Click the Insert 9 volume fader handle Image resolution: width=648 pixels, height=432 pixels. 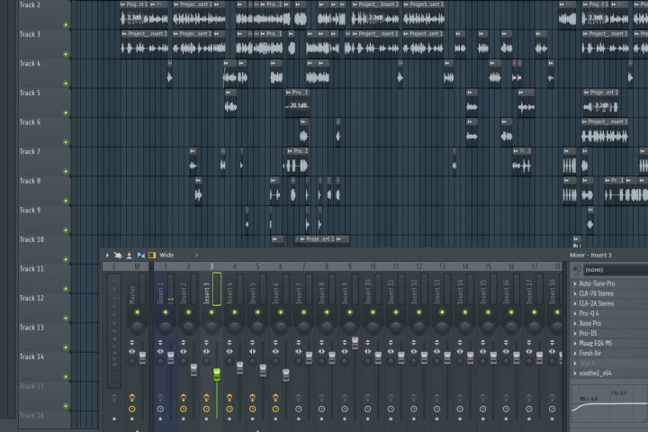pyautogui.click(x=355, y=343)
